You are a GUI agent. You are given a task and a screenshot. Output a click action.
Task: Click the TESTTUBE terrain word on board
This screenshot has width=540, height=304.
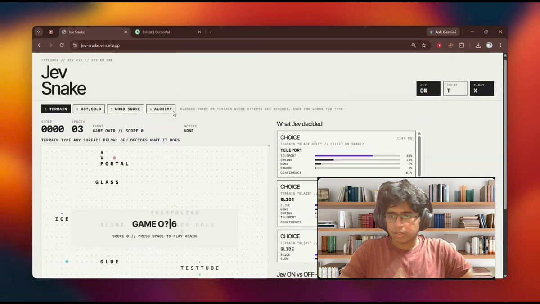[200, 268]
